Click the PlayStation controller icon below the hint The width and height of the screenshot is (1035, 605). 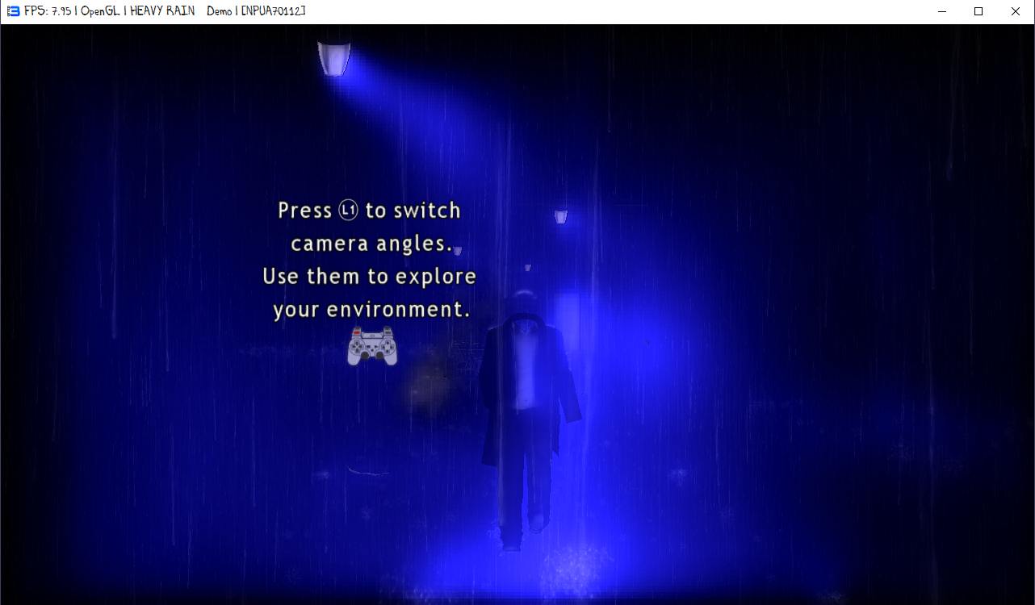click(372, 346)
